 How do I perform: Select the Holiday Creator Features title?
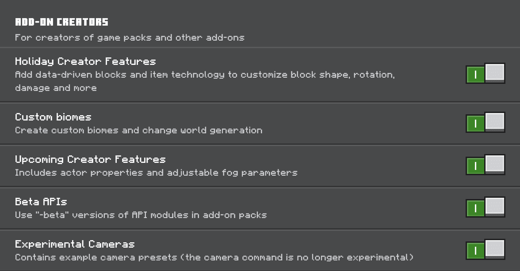tap(86, 61)
